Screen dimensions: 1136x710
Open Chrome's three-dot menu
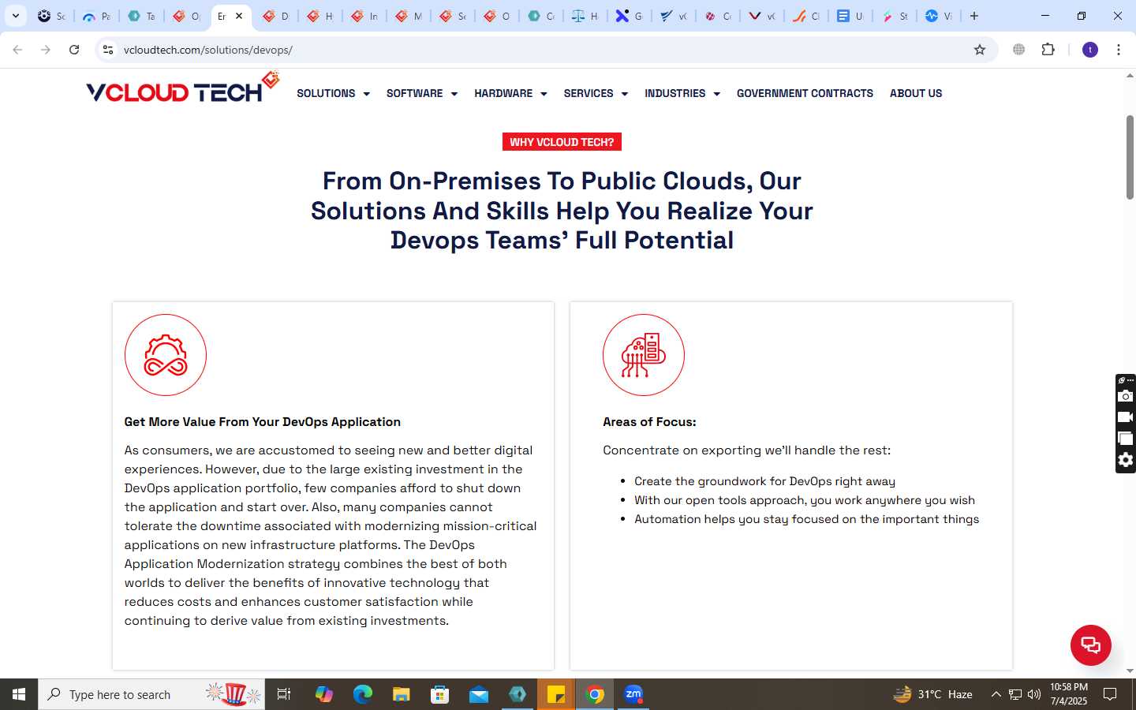pyautogui.click(x=1119, y=50)
